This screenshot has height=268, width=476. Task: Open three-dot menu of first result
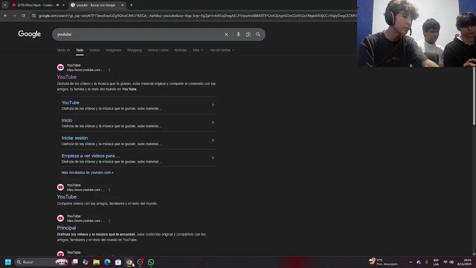tap(109, 70)
